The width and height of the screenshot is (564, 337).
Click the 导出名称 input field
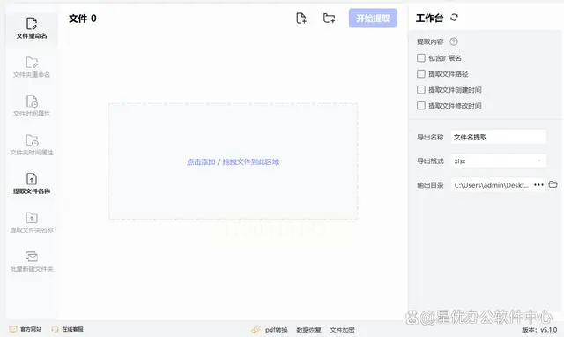click(x=499, y=137)
